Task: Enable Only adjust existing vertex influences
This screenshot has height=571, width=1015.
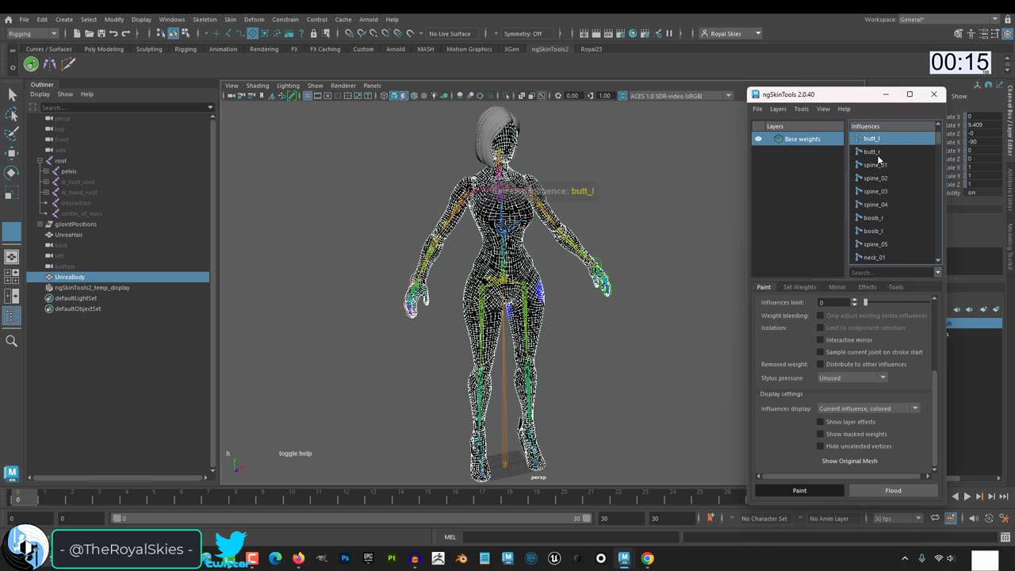Action: pyautogui.click(x=821, y=316)
